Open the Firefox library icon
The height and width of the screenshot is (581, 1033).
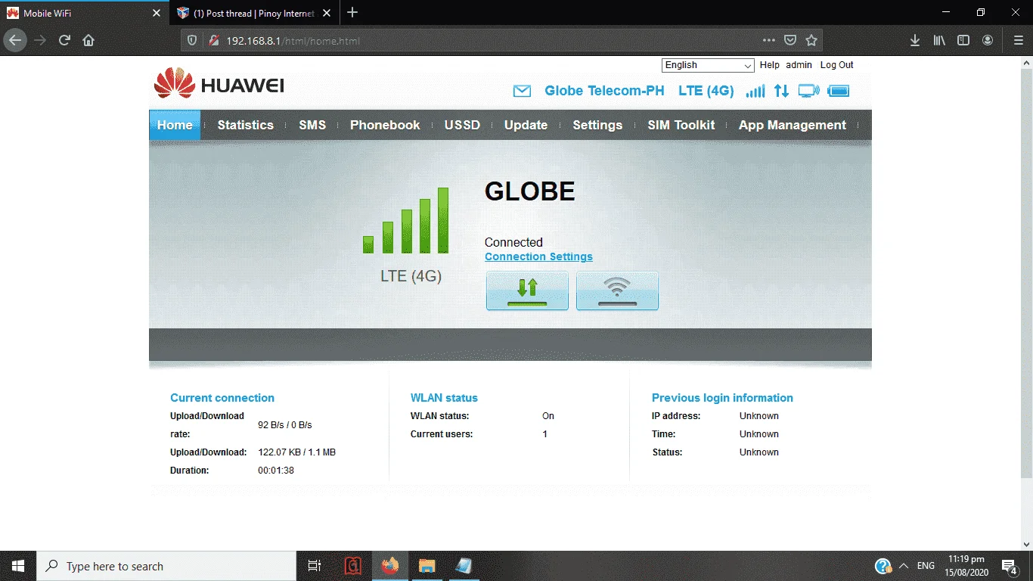click(939, 40)
